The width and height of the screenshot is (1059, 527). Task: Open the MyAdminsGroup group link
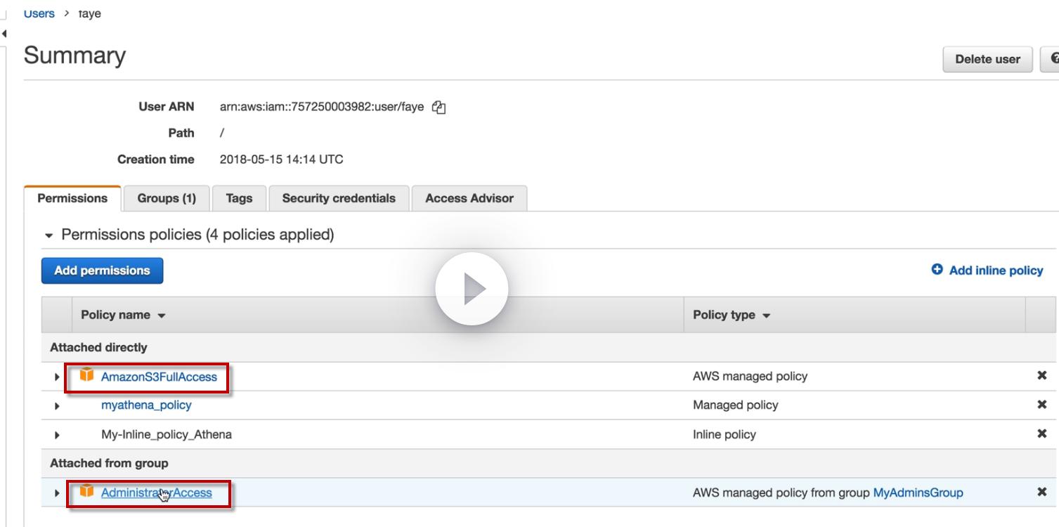coord(918,493)
